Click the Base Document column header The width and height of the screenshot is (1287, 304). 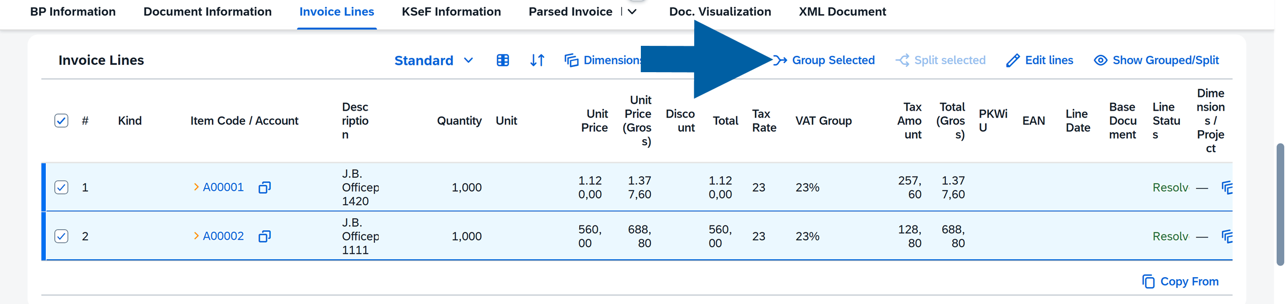coord(1122,121)
